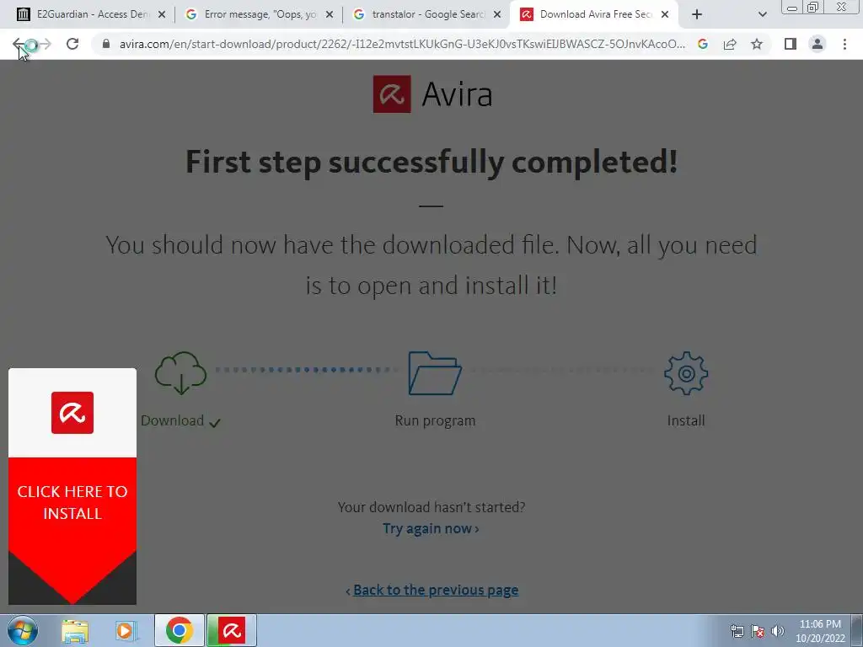Click the browser forward arrow
This screenshot has height=647, width=863.
[x=44, y=44]
